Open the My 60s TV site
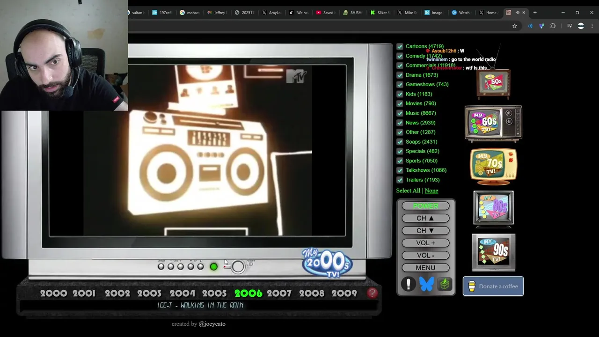The width and height of the screenshot is (599, 337). [493, 123]
